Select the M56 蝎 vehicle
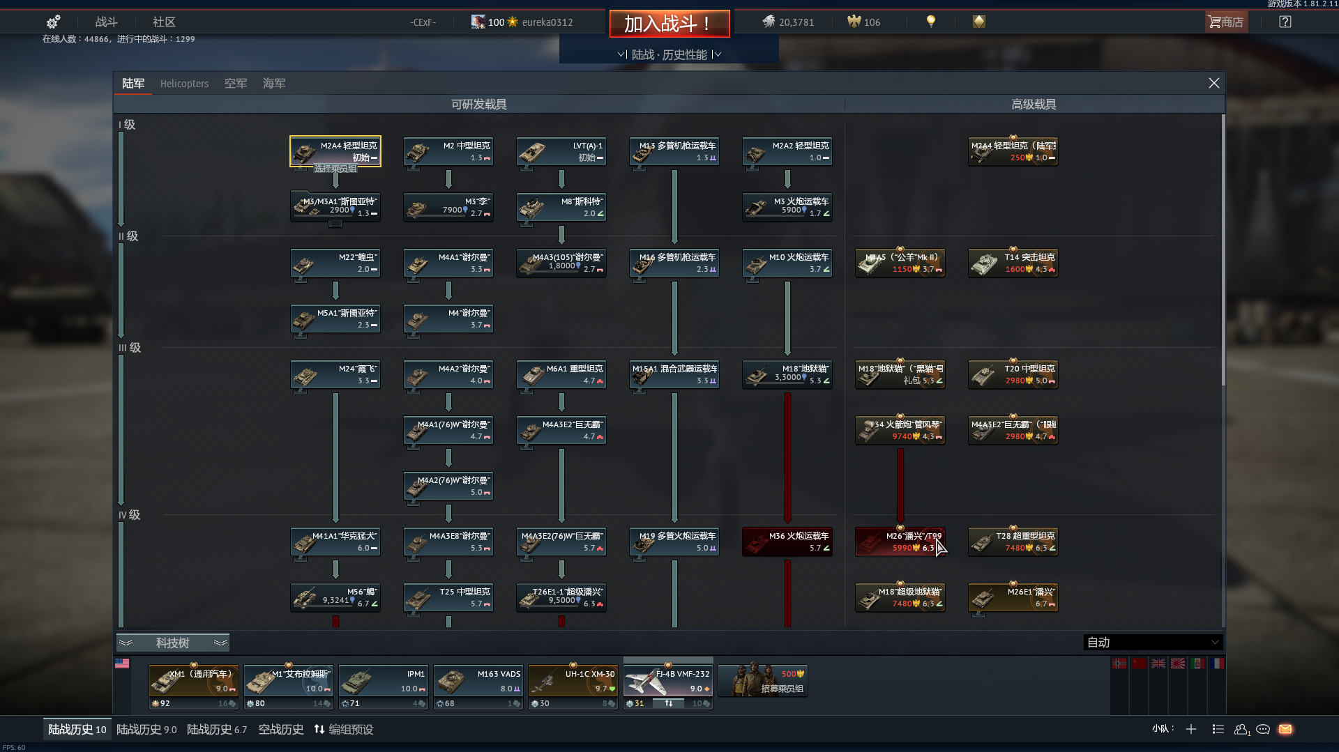This screenshot has height=752, width=1339. 335,597
